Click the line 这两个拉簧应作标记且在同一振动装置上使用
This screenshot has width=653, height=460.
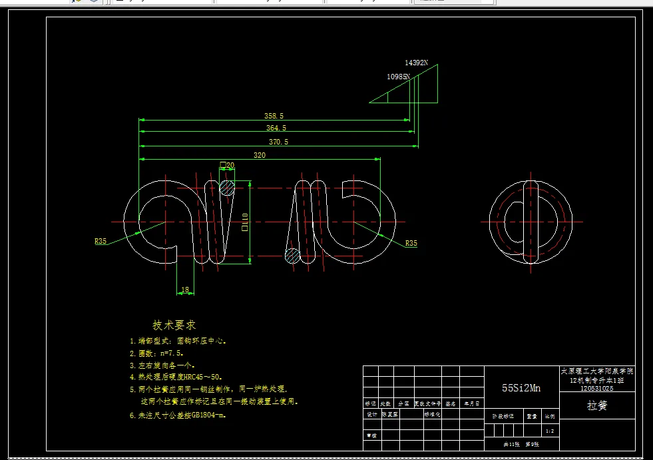219,401
